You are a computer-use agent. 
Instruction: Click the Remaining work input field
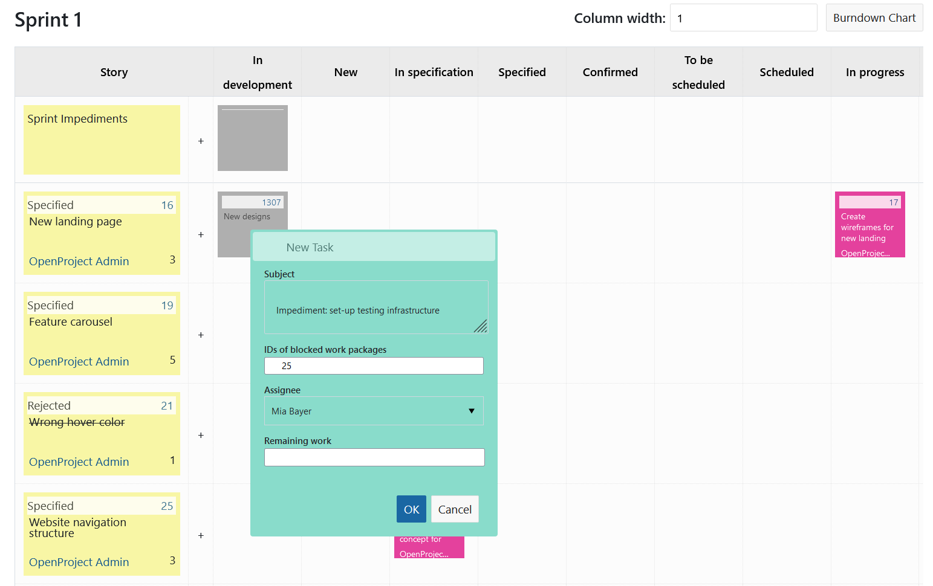(x=374, y=457)
